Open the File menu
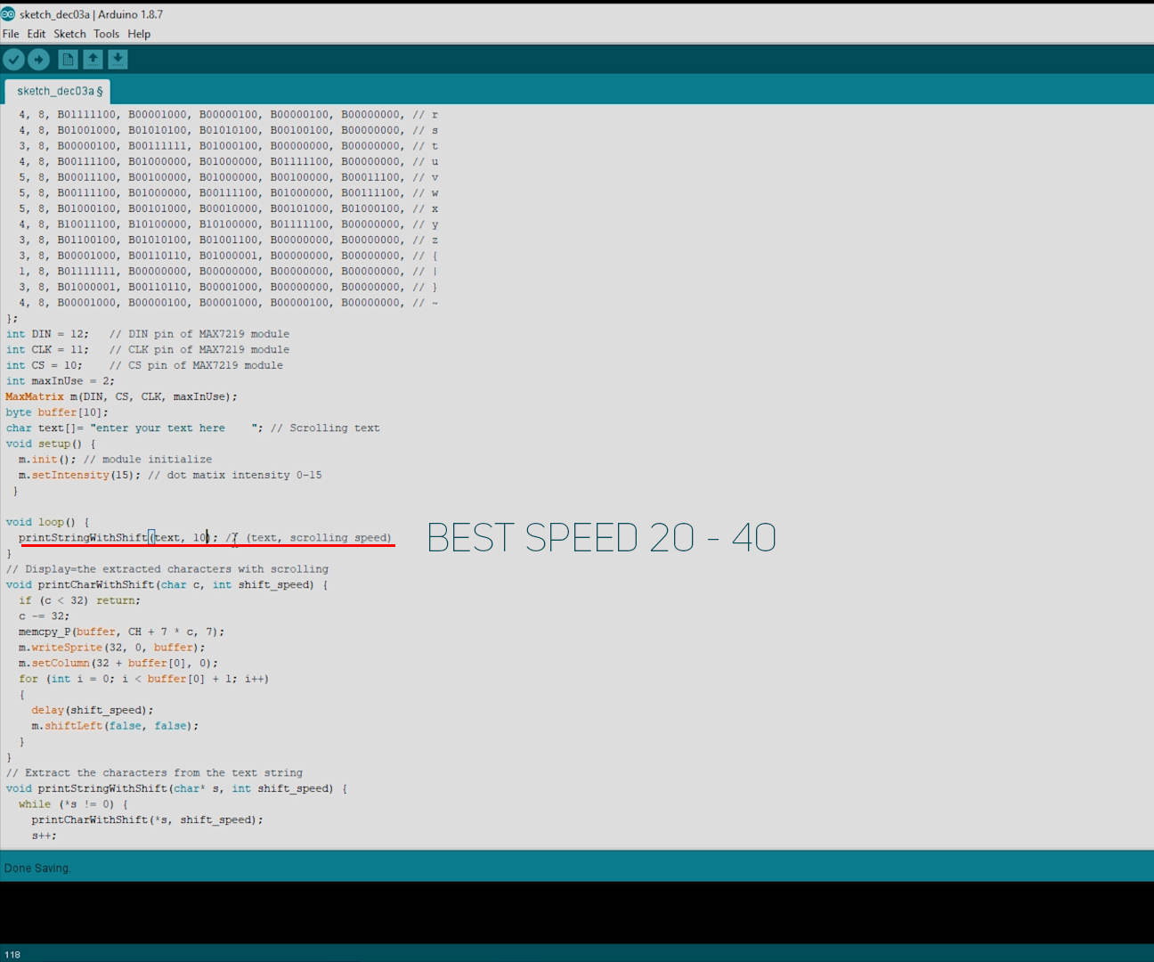Viewport: 1154px width, 962px height. (11, 34)
